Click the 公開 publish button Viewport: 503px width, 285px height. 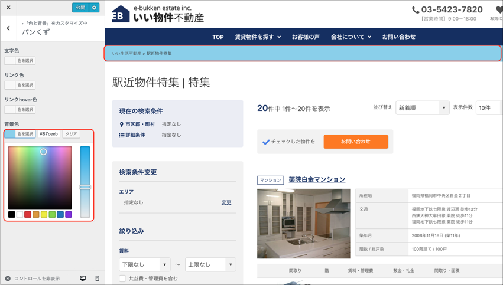(80, 8)
